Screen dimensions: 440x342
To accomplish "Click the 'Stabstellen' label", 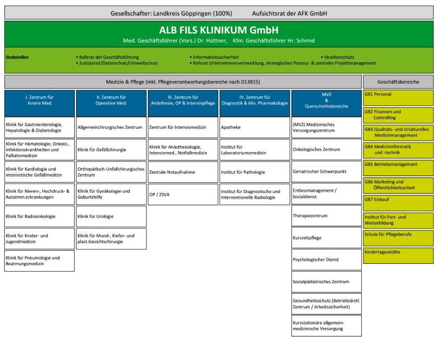I will tap(17, 57).
